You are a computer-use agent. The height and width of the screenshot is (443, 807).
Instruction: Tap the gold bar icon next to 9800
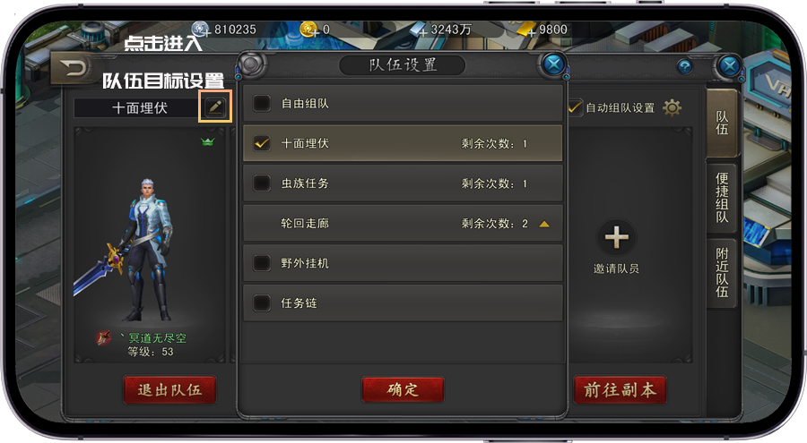[x=527, y=30]
